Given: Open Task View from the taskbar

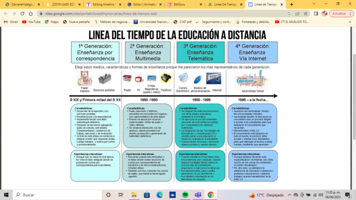Looking at the screenshot, I should pyautogui.click(x=121, y=195).
